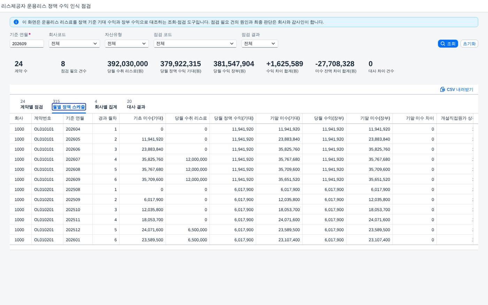Screen dimensions: 488x305
Task: Click the 기말 미수 차이 column header
Action: pyautogui.click(x=414, y=119)
